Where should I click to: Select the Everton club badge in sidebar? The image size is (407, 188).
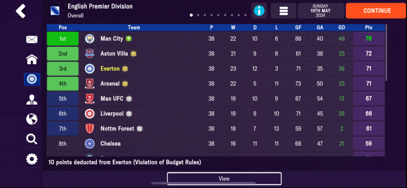32,79
